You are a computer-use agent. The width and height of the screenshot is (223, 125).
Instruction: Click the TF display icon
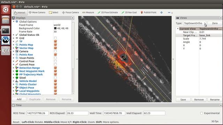click(x=17, y=41)
